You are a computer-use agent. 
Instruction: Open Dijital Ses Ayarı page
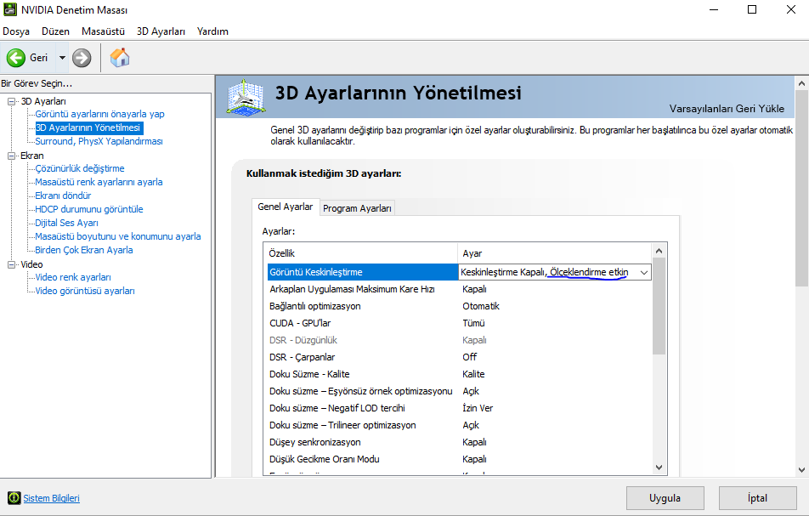pos(66,223)
